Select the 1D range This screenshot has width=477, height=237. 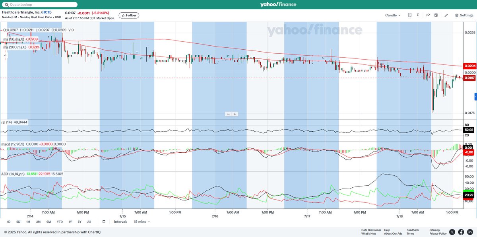9,221
